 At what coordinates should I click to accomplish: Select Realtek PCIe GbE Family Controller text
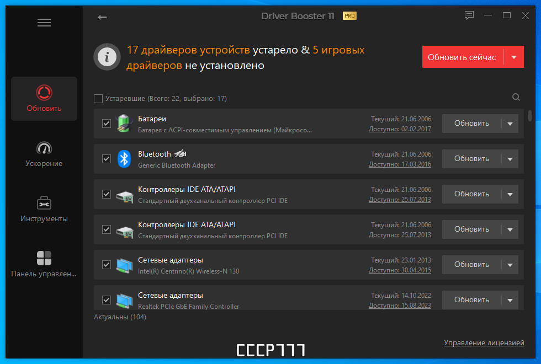(188, 307)
